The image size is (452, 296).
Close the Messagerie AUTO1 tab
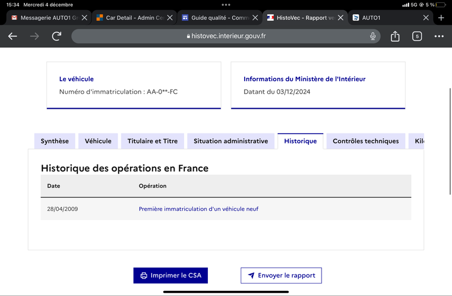point(84,18)
